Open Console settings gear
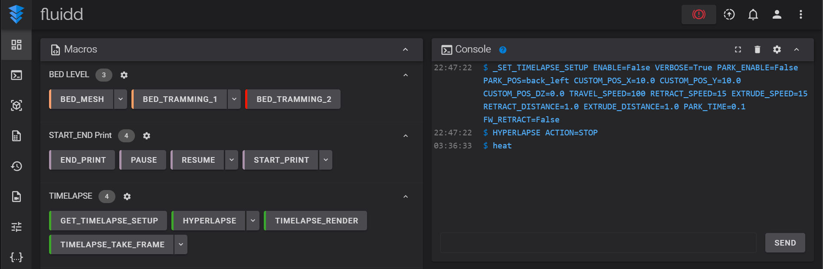 pos(777,49)
